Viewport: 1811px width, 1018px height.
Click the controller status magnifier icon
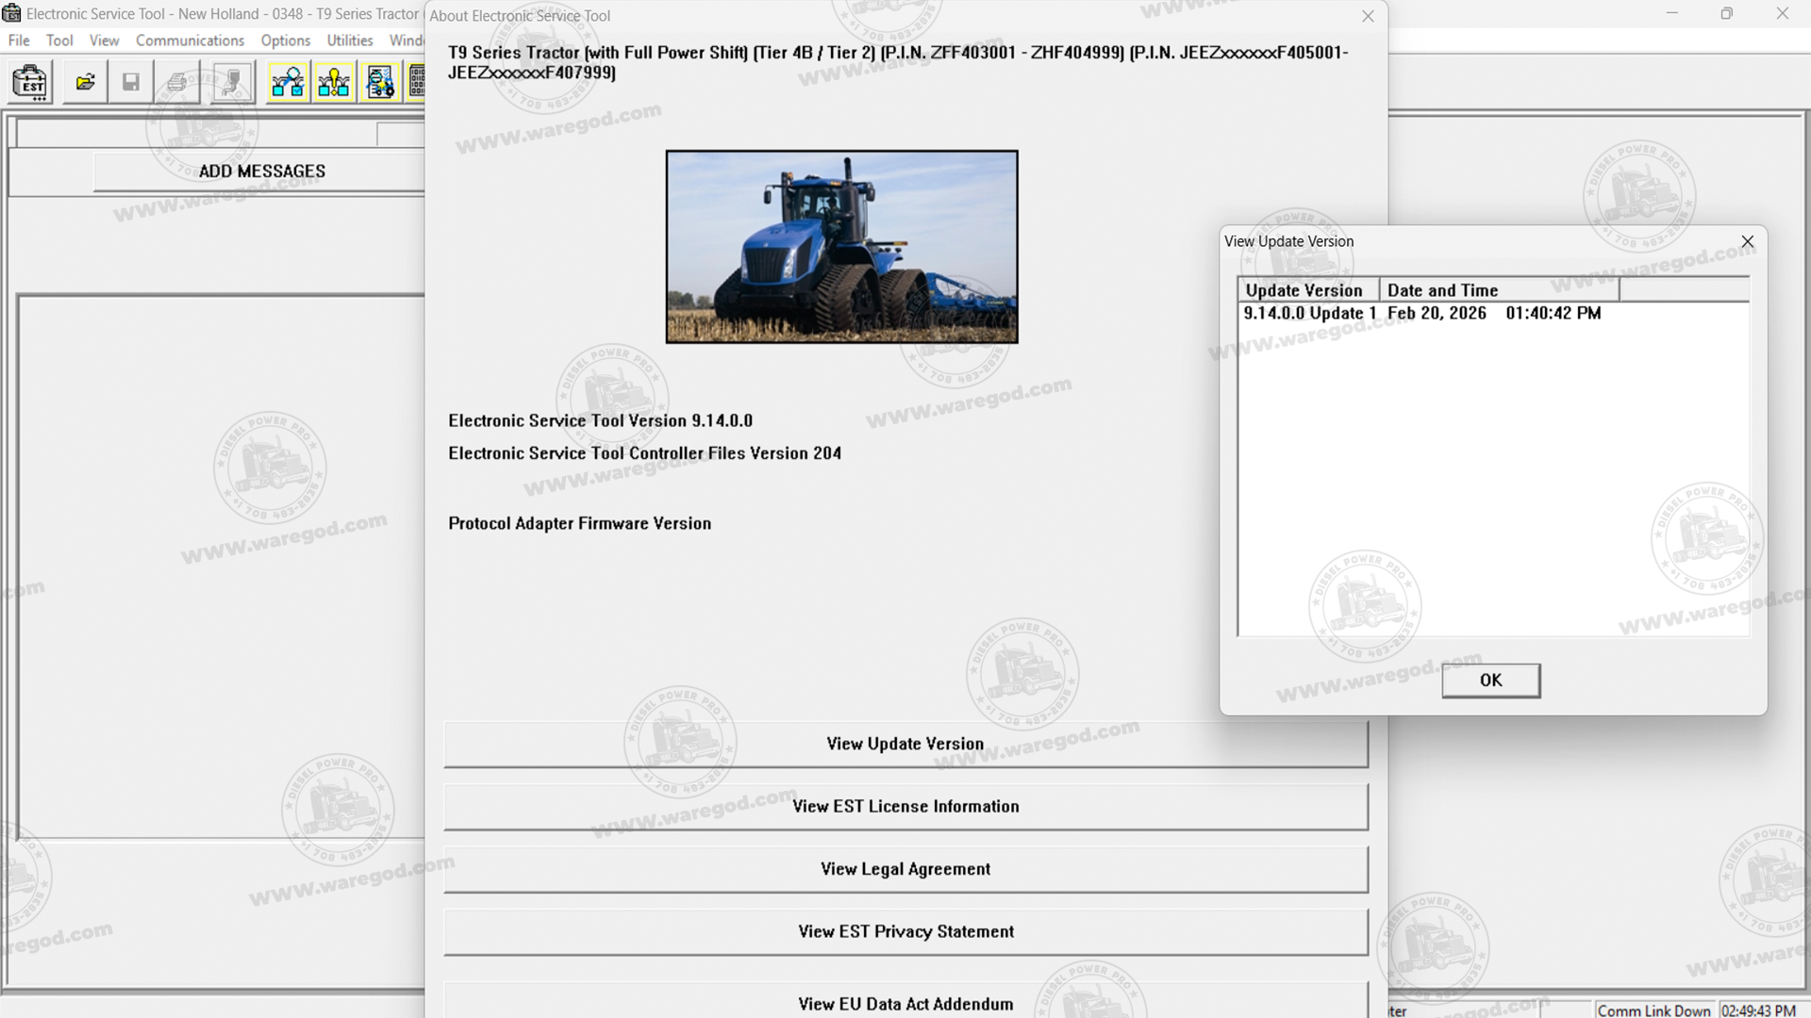288,83
